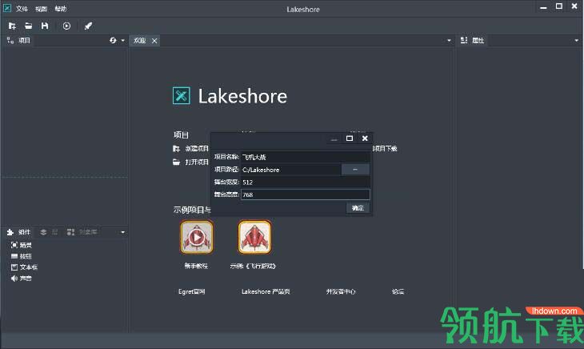Image resolution: width=584 pixels, height=349 pixels.
Task: Click the new project icon beside 新建项目
Action: [x=177, y=149]
